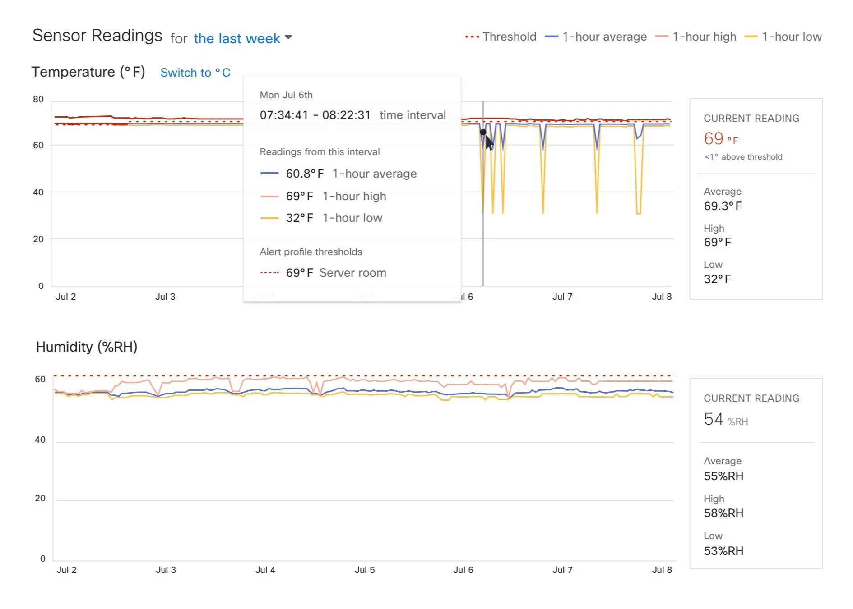Click '69°F Server room' alert threshold row
Image resolution: width=853 pixels, height=609 pixels.
pos(323,273)
